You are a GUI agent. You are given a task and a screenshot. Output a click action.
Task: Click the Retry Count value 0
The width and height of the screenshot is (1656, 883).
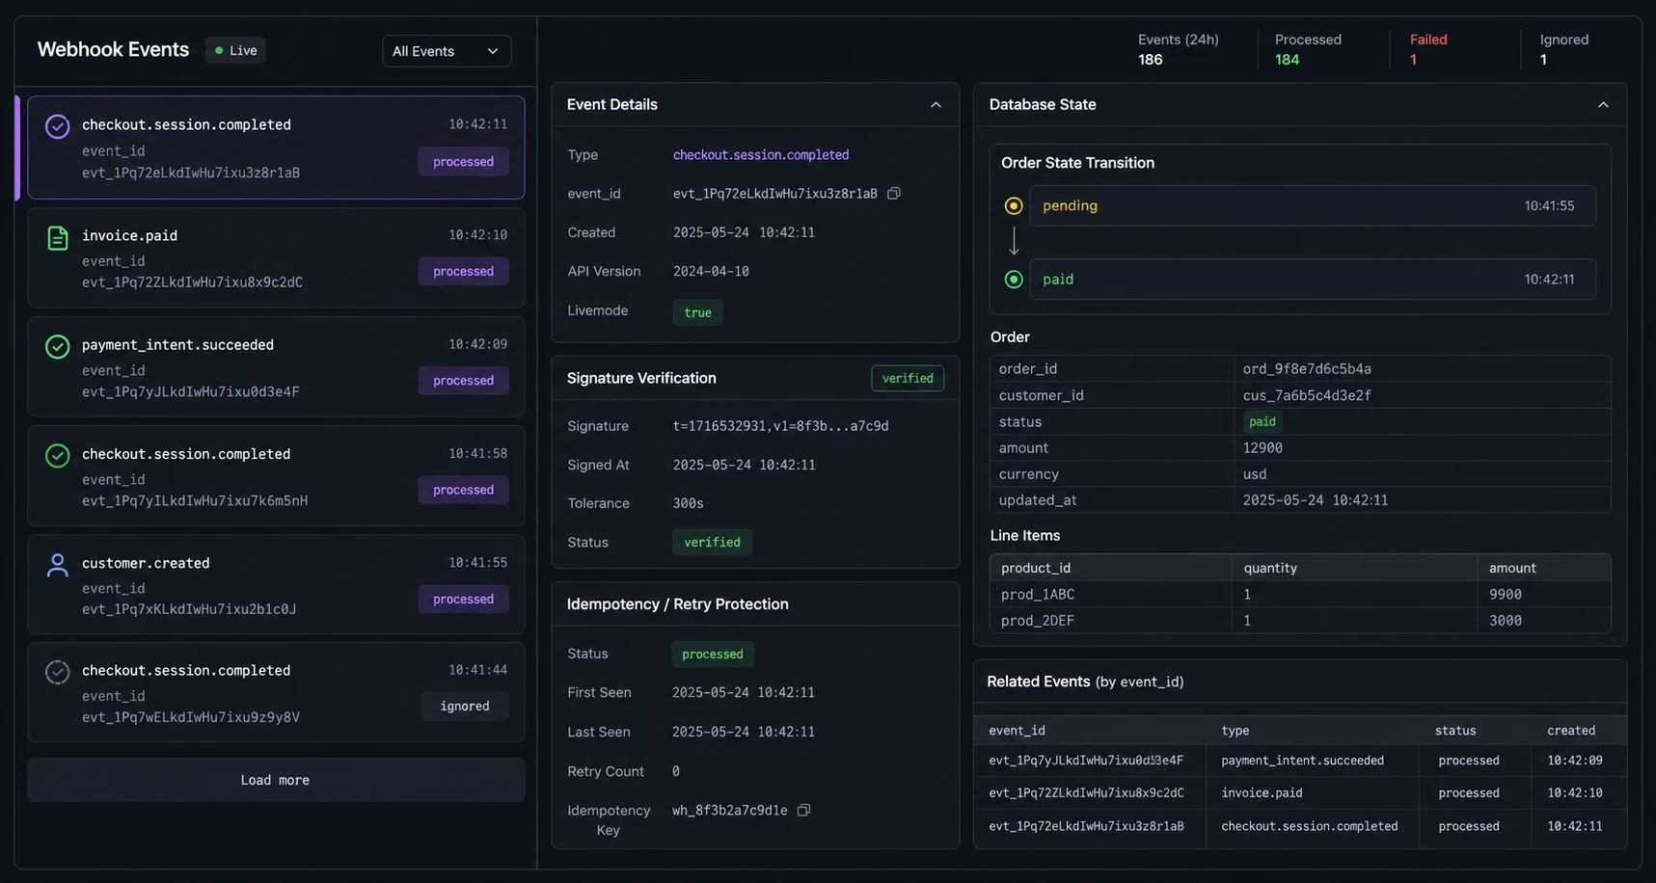[676, 771]
